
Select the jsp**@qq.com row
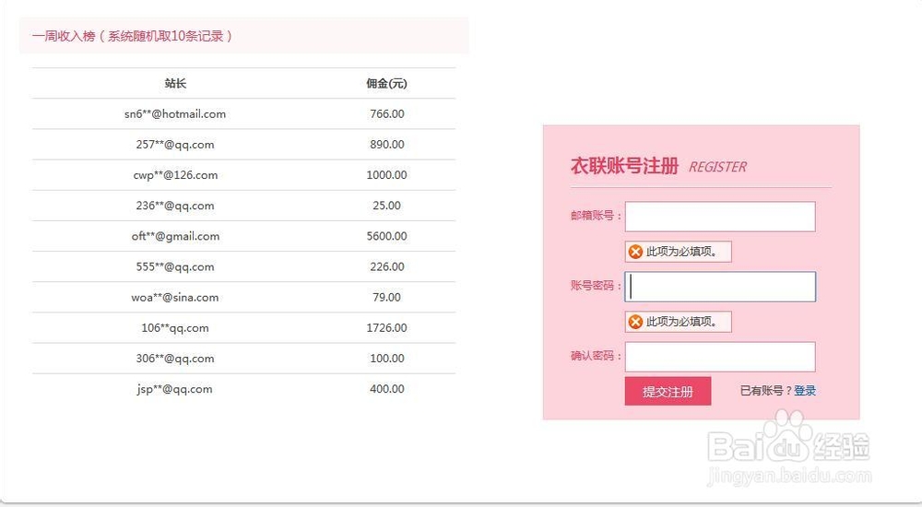175,389
